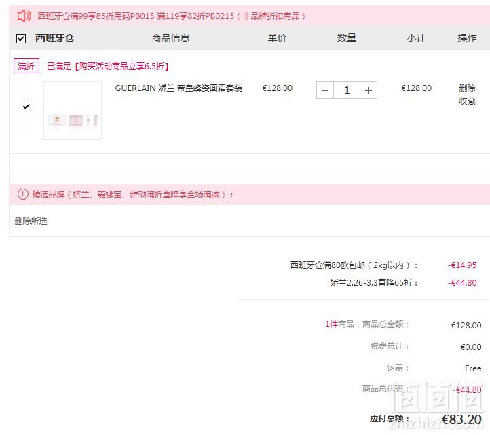Click the 满折 promotion tag
This screenshot has height=435, width=490.
(x=26, y=66)
